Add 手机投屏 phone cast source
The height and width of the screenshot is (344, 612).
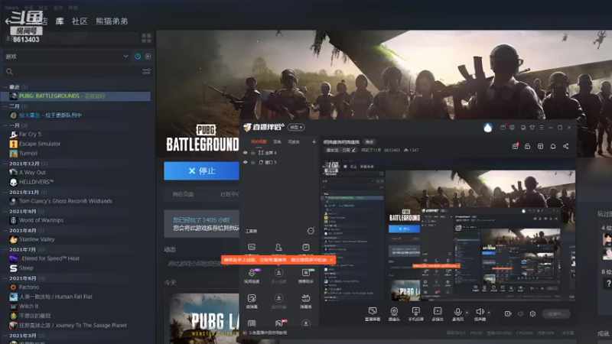(x=415, y=313)
